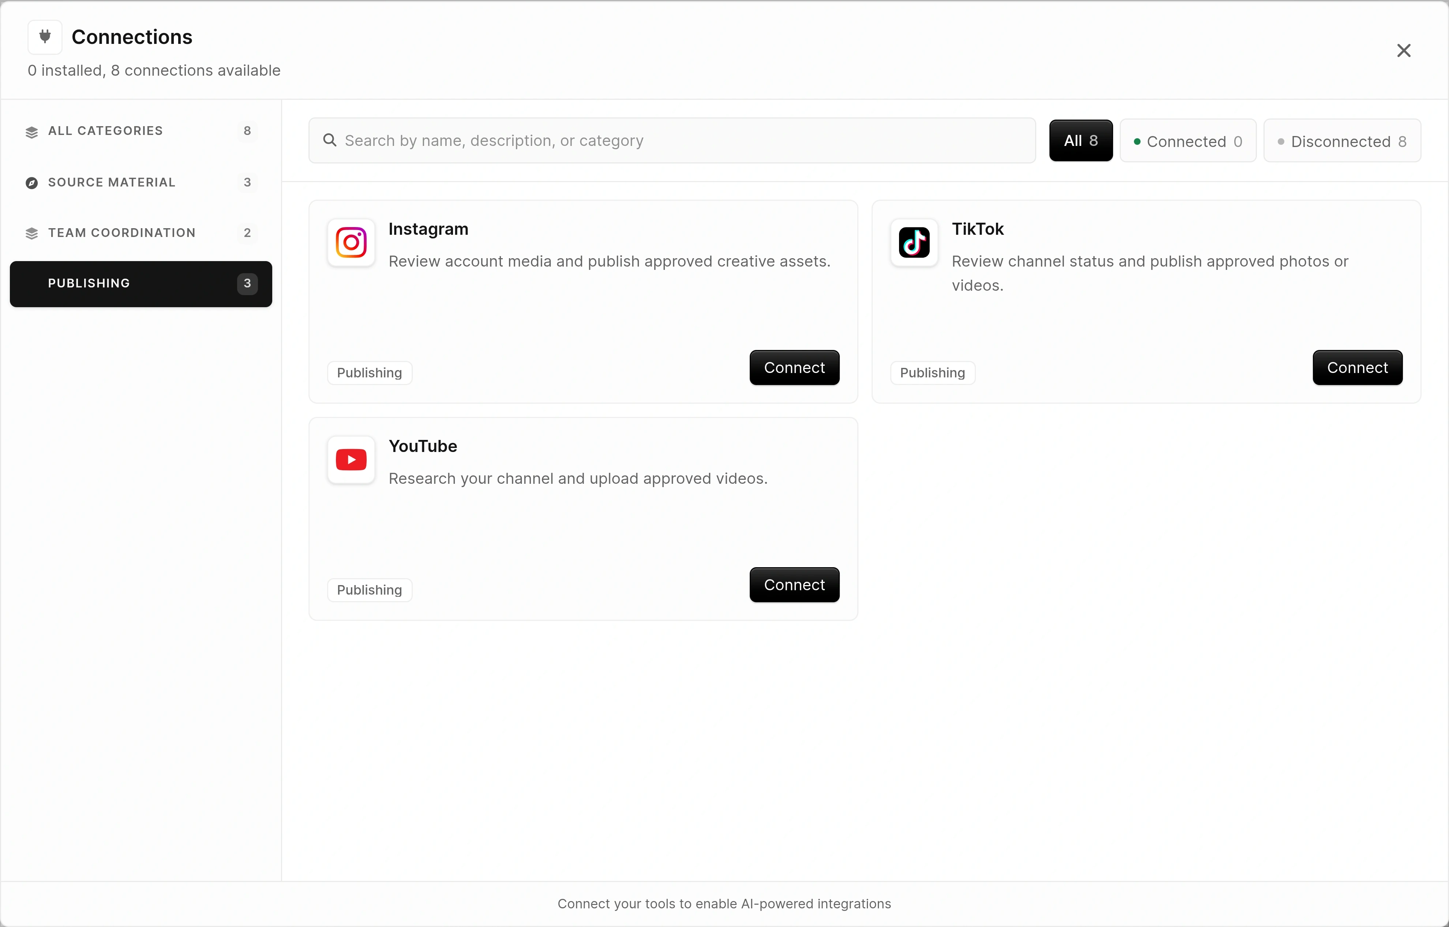Filter by Connected 0
The width and height of the screenshot is (1449, 927).
(x=1188, y=141)
